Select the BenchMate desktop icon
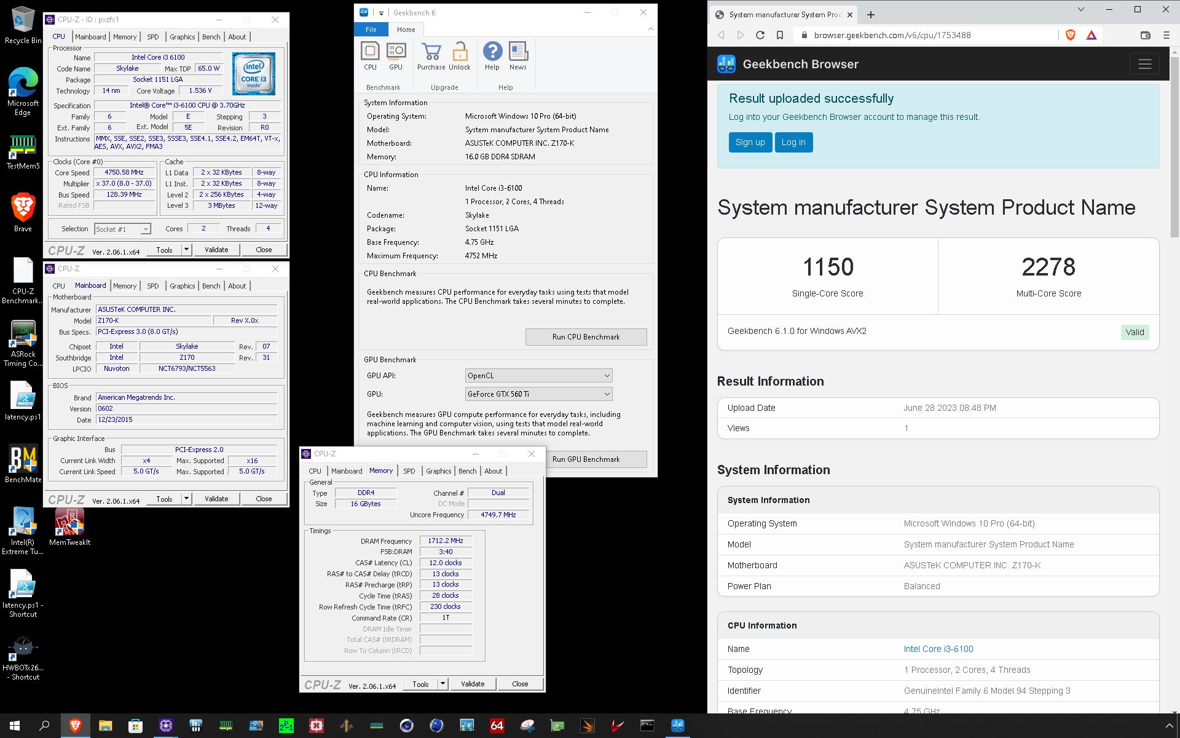Image resolution: width=1180 pixels, height=738 pixels. [23, 464]
